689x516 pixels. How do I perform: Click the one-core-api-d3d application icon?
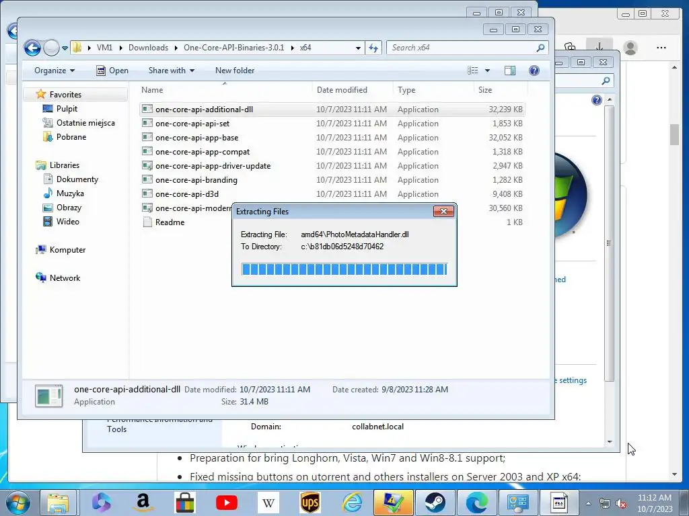pos(147,193)
